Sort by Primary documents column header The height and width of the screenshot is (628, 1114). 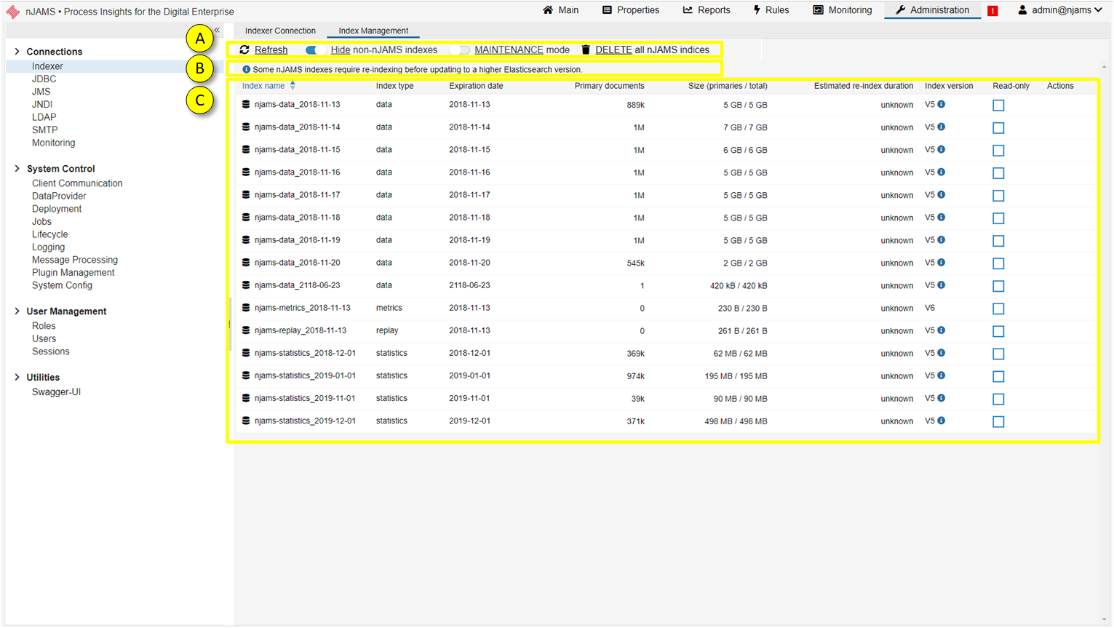(609, 86)
